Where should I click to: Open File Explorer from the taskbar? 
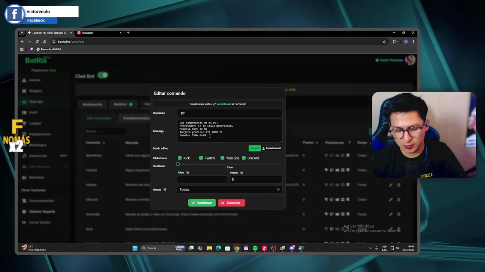pyautogui.click(x=209, y=248)
